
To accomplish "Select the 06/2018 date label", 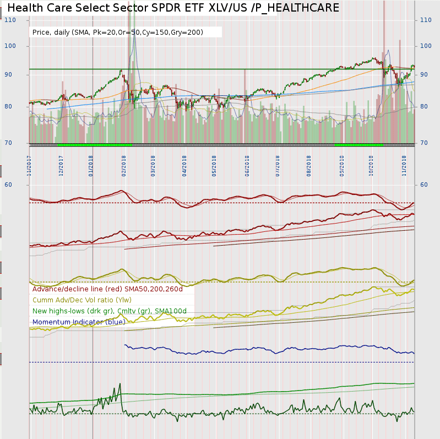I will (x=247, y=166).
